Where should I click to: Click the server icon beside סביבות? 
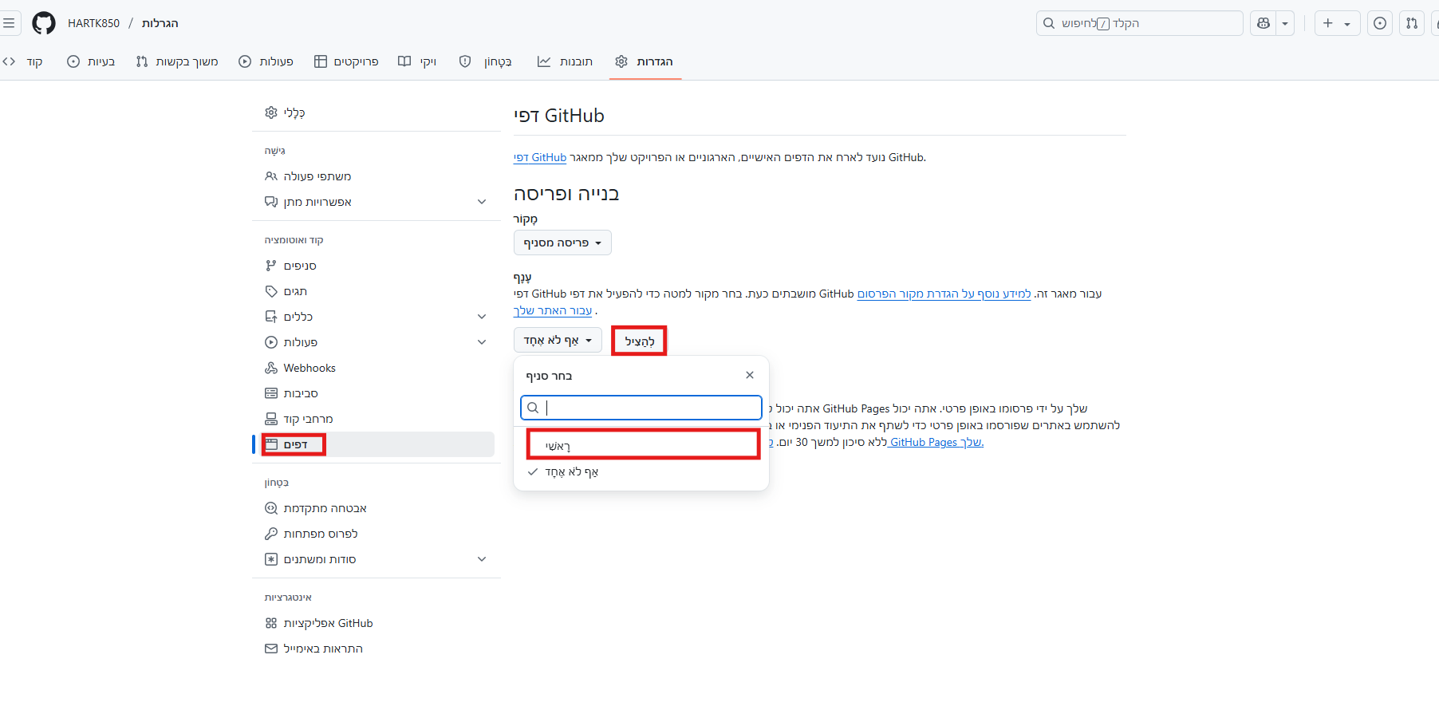point(271,393)
